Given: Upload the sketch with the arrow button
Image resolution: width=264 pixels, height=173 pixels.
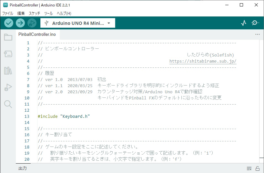Looking at the screenshot, I should click(20, 23).
